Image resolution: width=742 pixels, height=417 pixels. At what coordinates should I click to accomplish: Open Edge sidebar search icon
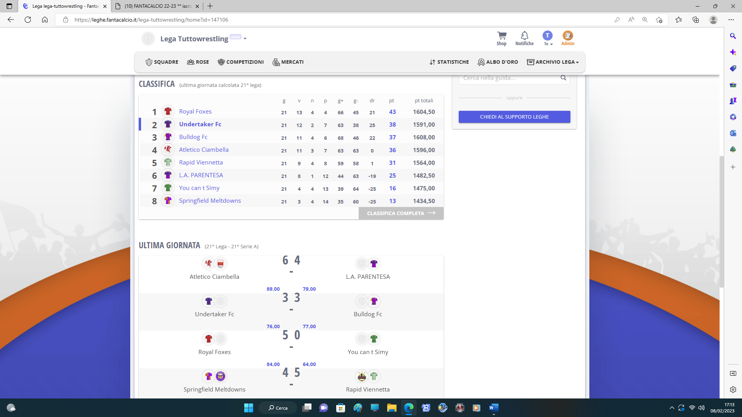tap(733, 36)
